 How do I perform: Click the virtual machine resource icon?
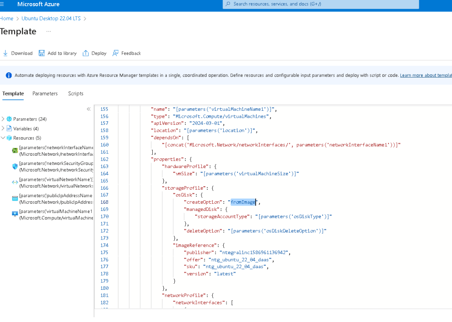[x=15, y=214]
